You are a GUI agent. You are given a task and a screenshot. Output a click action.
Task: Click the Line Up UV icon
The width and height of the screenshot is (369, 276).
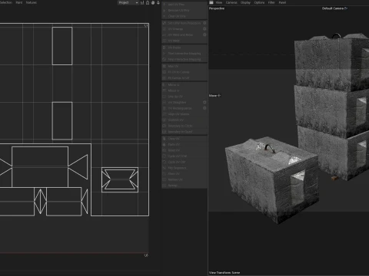tap(165, 97)
